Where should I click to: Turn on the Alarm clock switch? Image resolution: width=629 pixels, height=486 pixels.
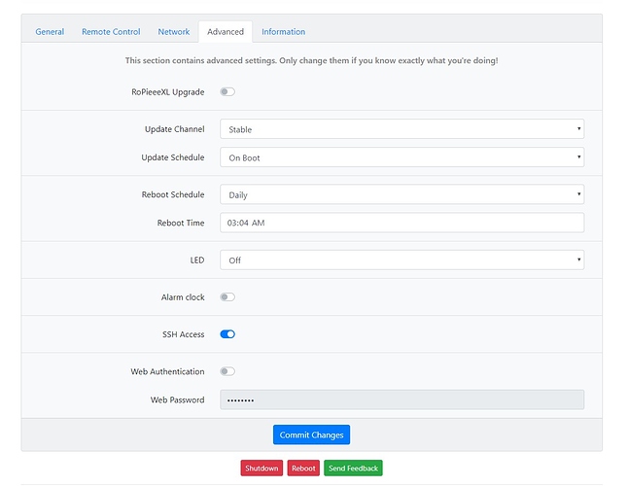pos(227,297)
